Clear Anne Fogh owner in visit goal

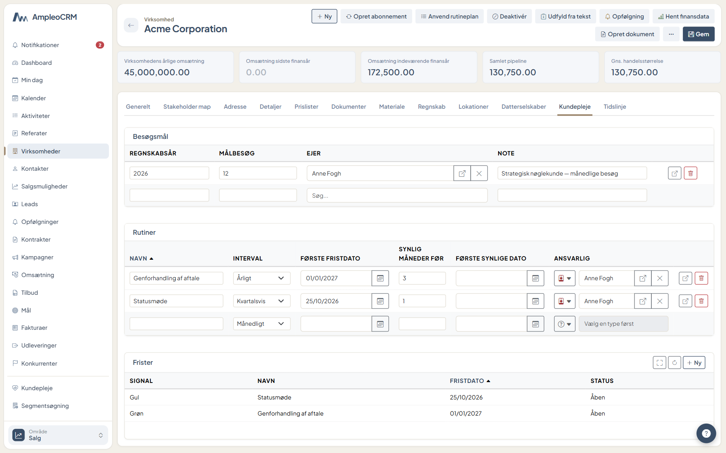pyautogui.click(x=479, y=173)
